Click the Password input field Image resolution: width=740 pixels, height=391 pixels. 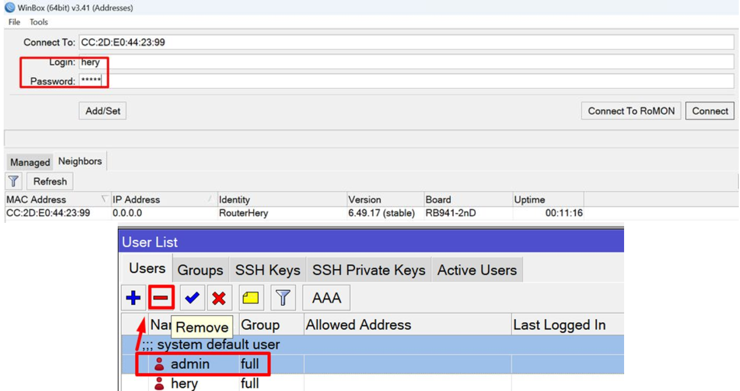point(406,81)
